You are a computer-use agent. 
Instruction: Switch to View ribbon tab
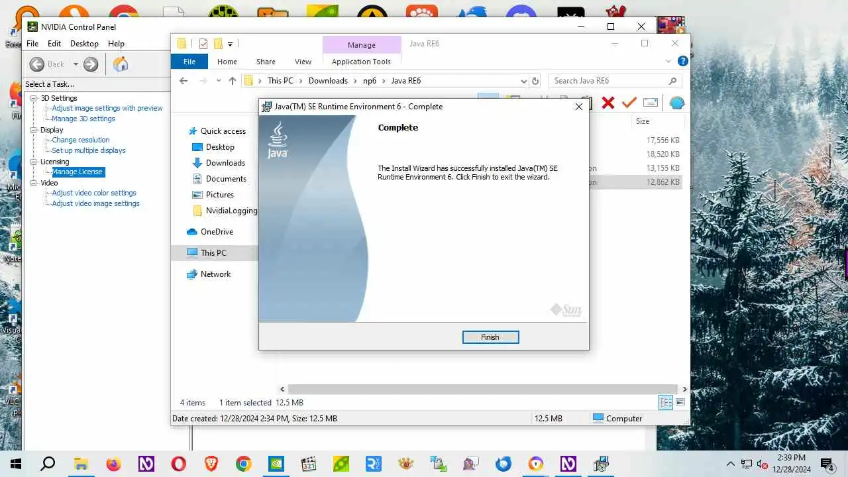(303, 62)
